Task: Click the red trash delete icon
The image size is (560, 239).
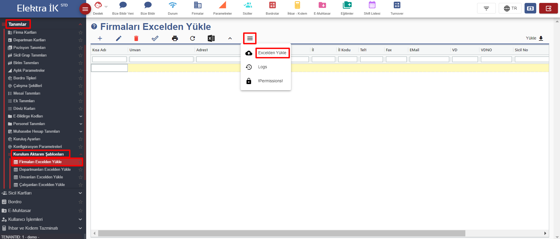Action: pos(136,38)
